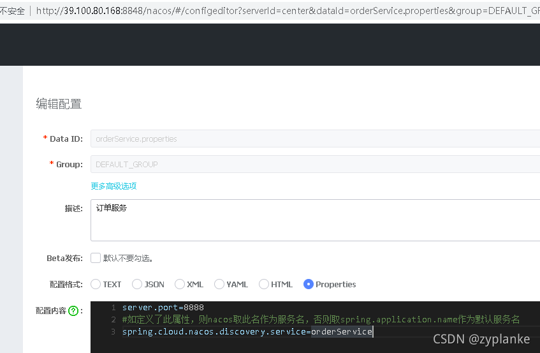
Task: Select the JSON format radio button
Action: [137, 284]
